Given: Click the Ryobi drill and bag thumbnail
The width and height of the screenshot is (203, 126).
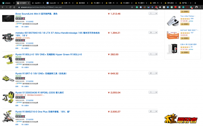Looking at the screenshot, I should [8, 97].
